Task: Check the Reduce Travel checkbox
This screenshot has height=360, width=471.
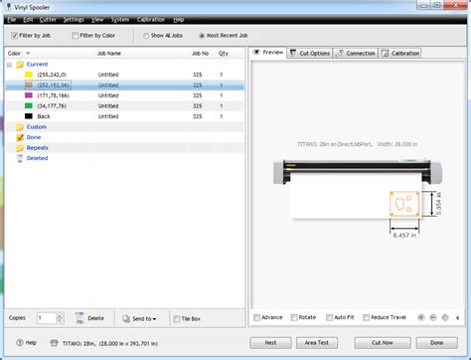Action: [366, 317]
